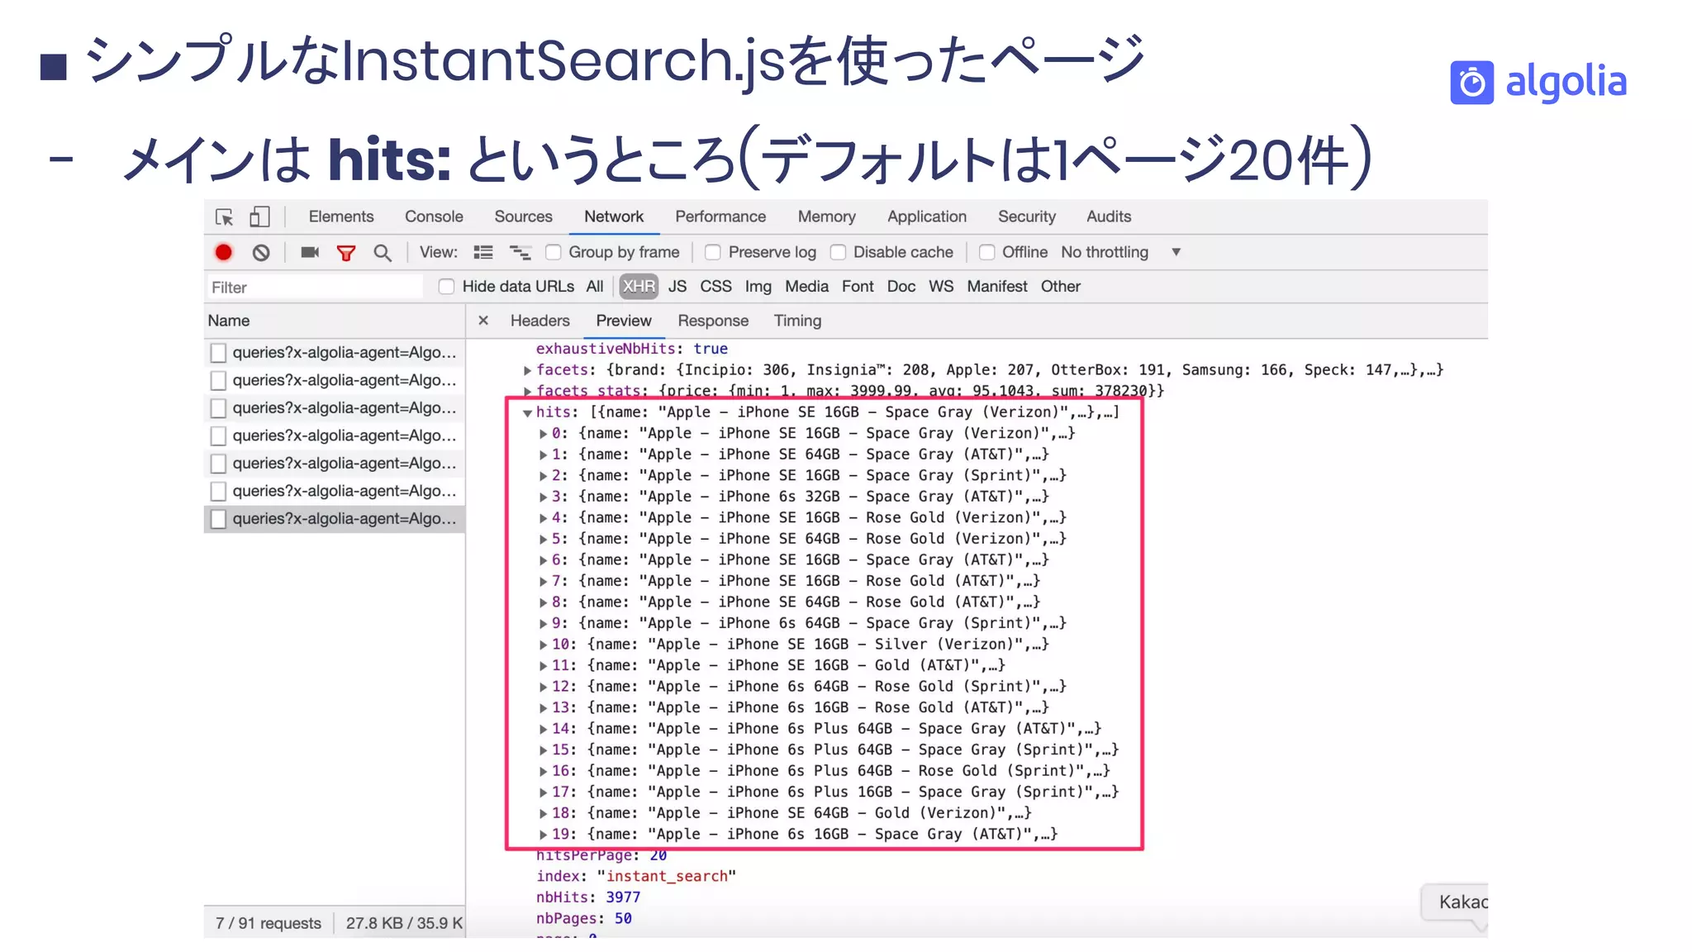Viewport: 1692px width, 952px height.
Task: Filter requests by Media
Action: click(806, 287)
